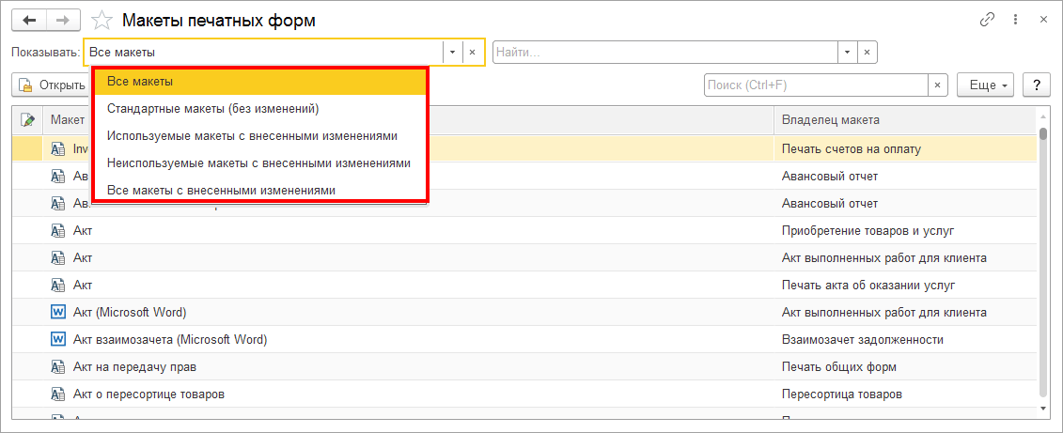Open the Еще dropdown menu
Viewport: 1063px width, 433px height.
[x=984, y=85]
